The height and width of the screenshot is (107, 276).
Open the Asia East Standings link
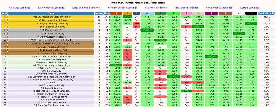click(20, 8)
